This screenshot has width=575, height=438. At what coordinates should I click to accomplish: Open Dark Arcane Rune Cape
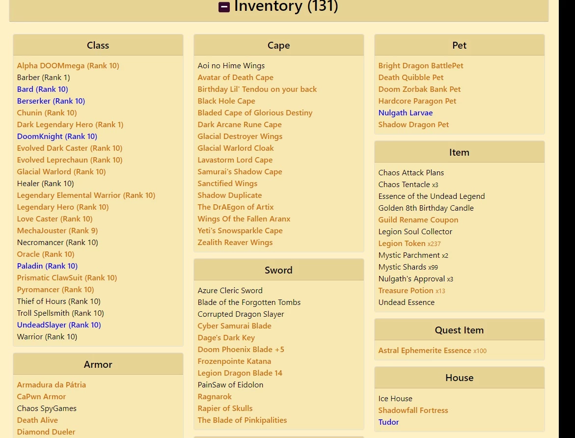coord(240,124)
